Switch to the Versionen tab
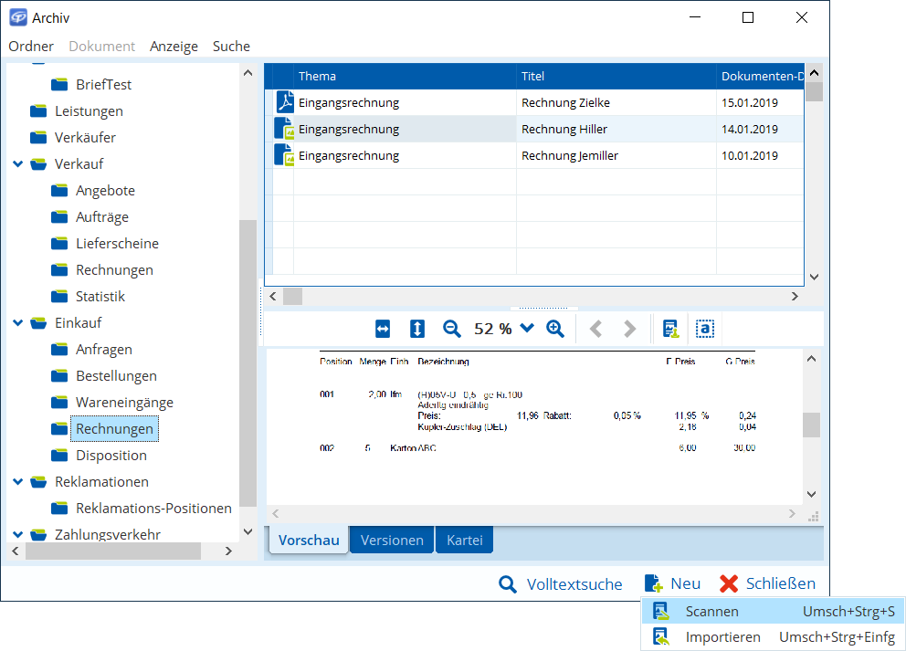 (392, 540)
